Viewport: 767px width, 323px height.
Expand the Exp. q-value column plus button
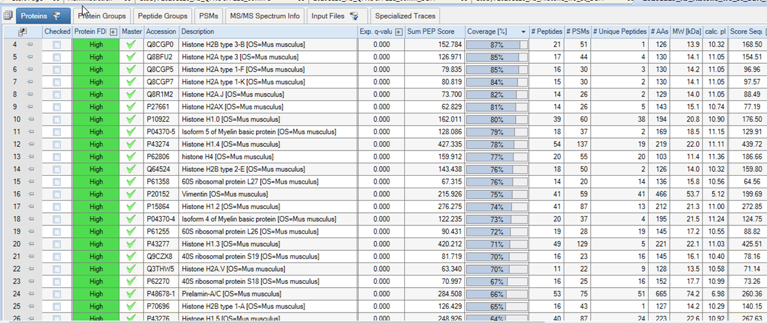pos(399,32)
